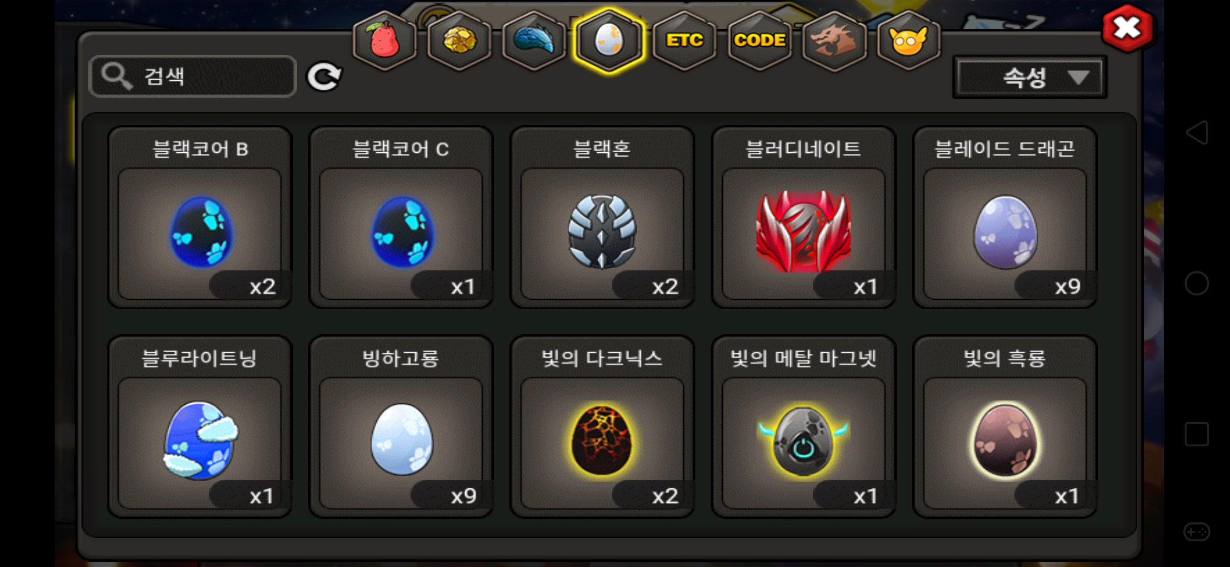Switch to the blue dragon head category

(534, 40)
